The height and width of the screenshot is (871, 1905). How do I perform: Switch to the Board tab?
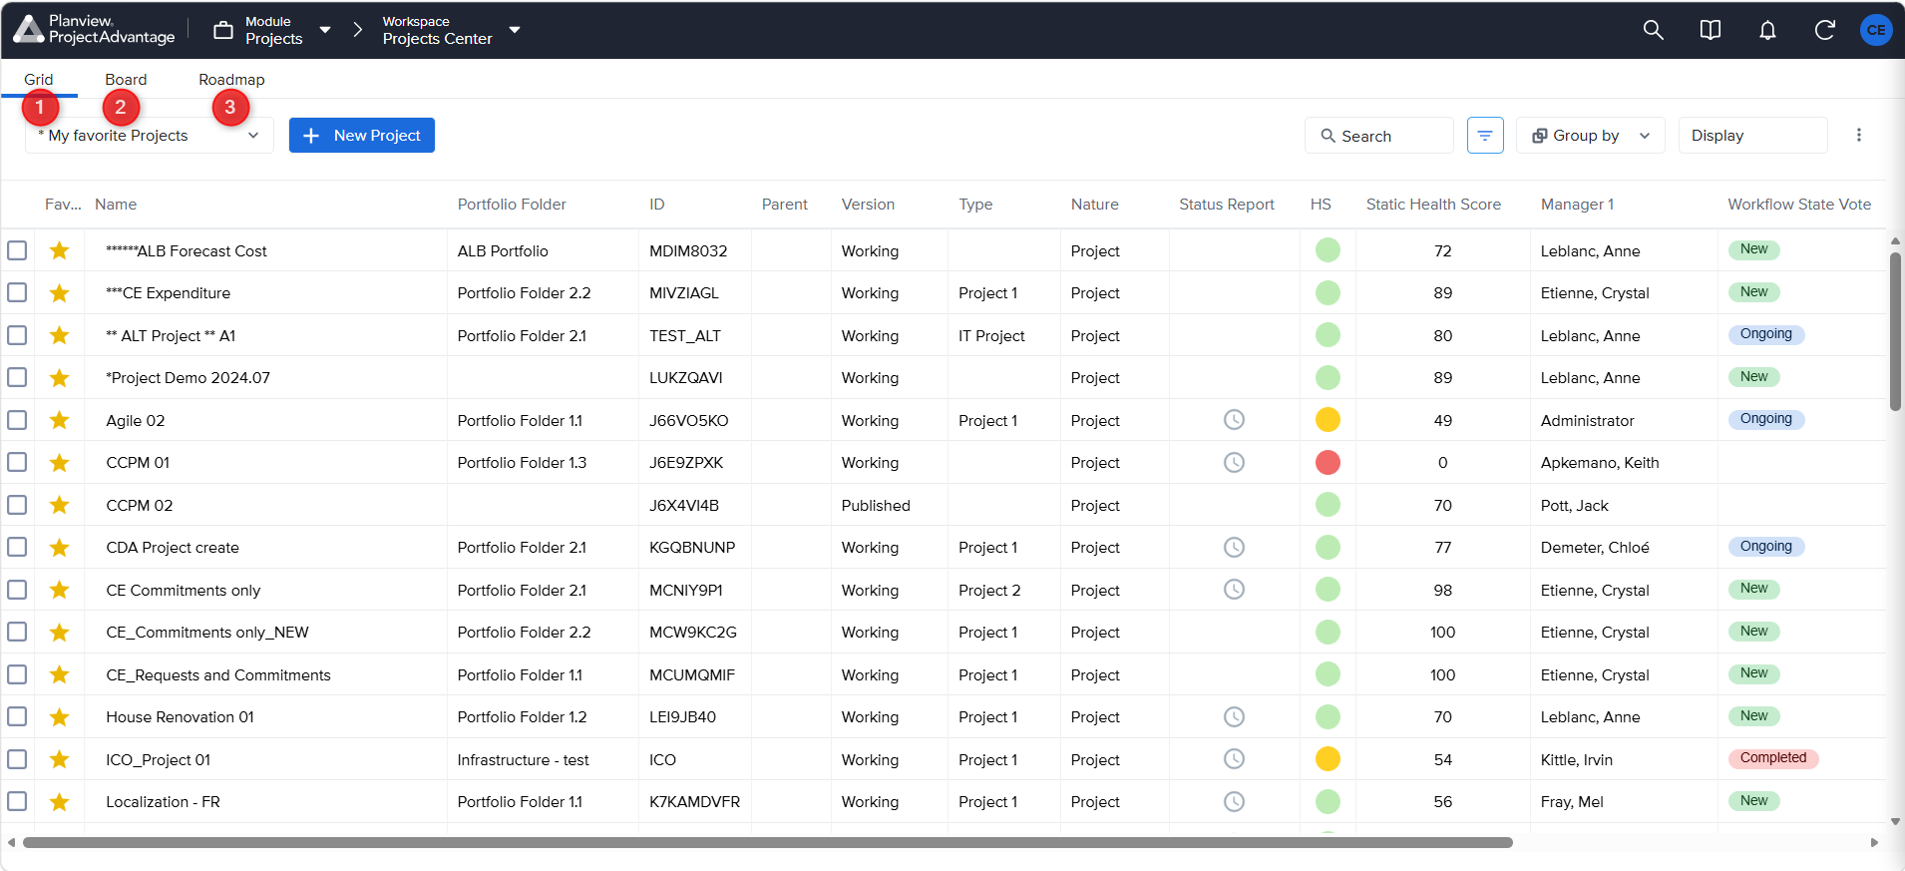pos(126,80)
